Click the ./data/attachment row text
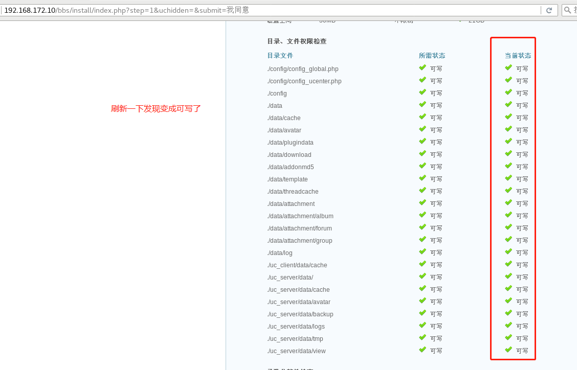 click(x=291, y=204)
